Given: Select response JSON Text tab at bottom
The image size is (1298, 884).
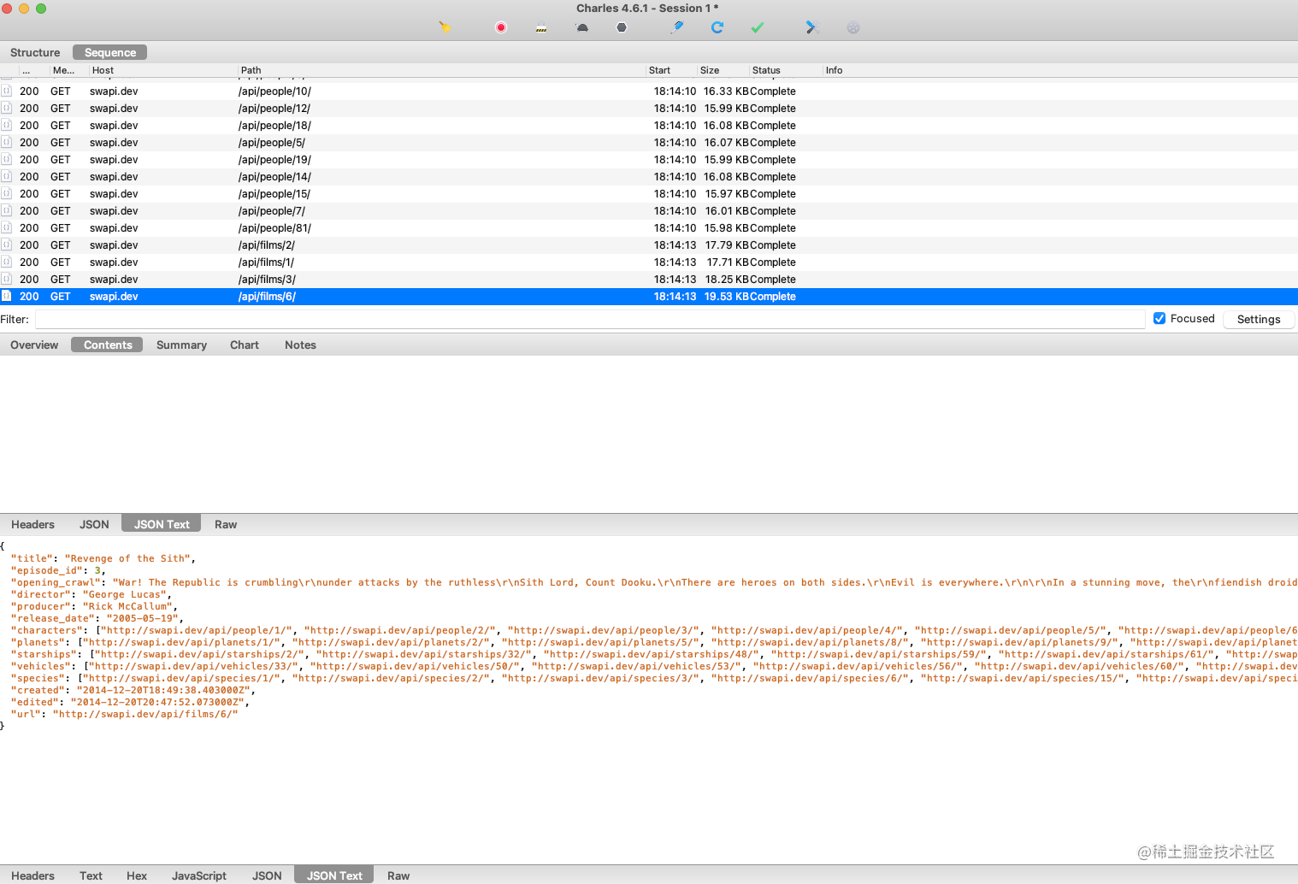Looking at the screenshot, I should pos(334,875).
